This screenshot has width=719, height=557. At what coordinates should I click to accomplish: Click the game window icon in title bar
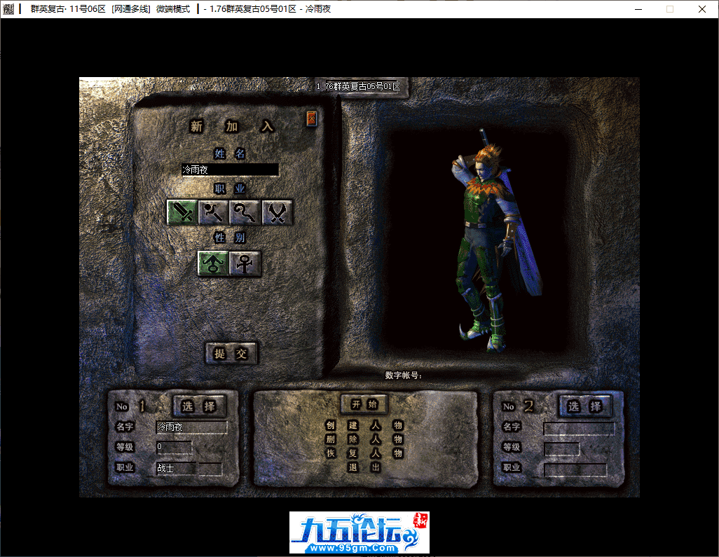[x=8, y=8]
